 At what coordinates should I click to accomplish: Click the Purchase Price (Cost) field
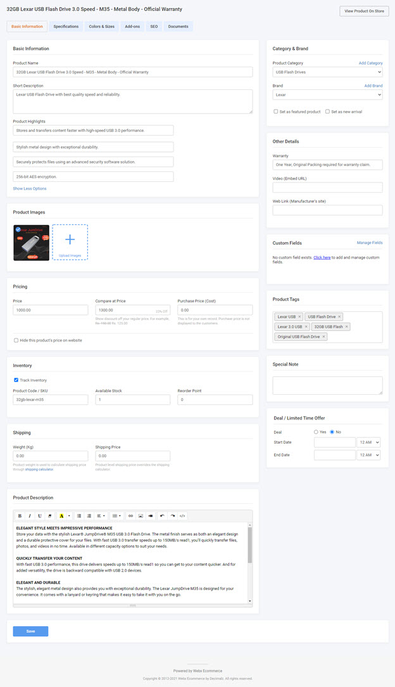(x=215, y=310)
